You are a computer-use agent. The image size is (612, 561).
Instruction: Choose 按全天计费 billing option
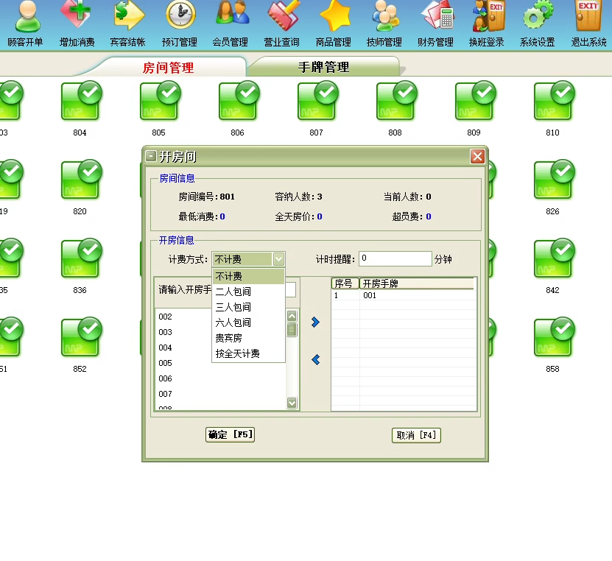(x=248, y=353)
